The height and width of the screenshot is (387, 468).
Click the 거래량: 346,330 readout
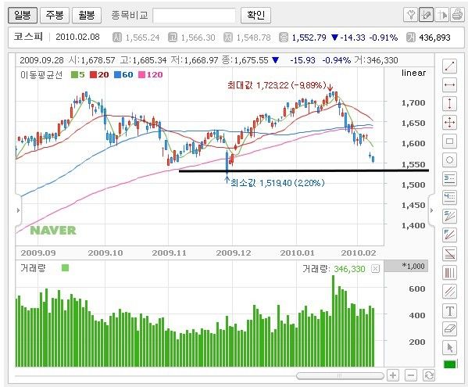(x=334, y=269)
